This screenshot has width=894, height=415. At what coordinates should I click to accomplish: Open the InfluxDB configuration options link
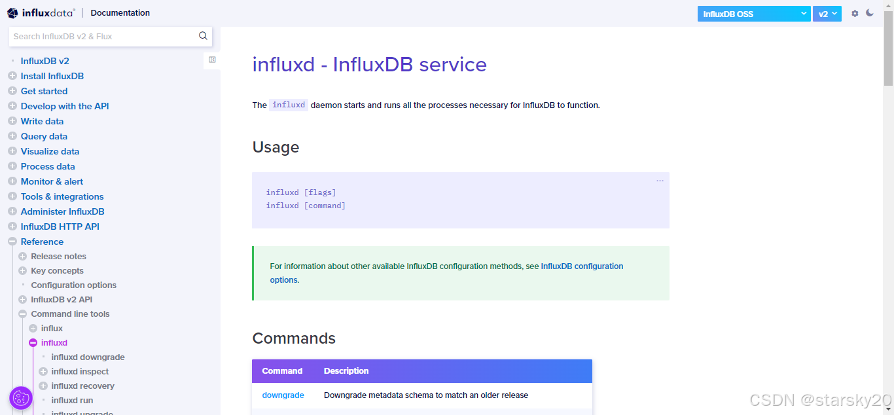click(582, 266)
